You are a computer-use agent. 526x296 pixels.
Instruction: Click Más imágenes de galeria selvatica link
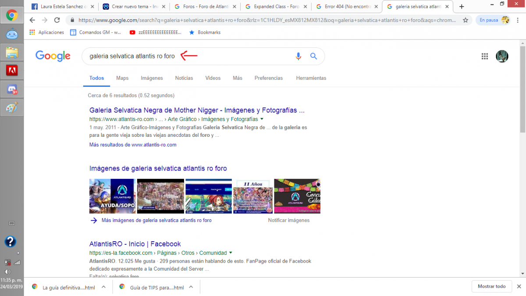(x=156, y=220)
